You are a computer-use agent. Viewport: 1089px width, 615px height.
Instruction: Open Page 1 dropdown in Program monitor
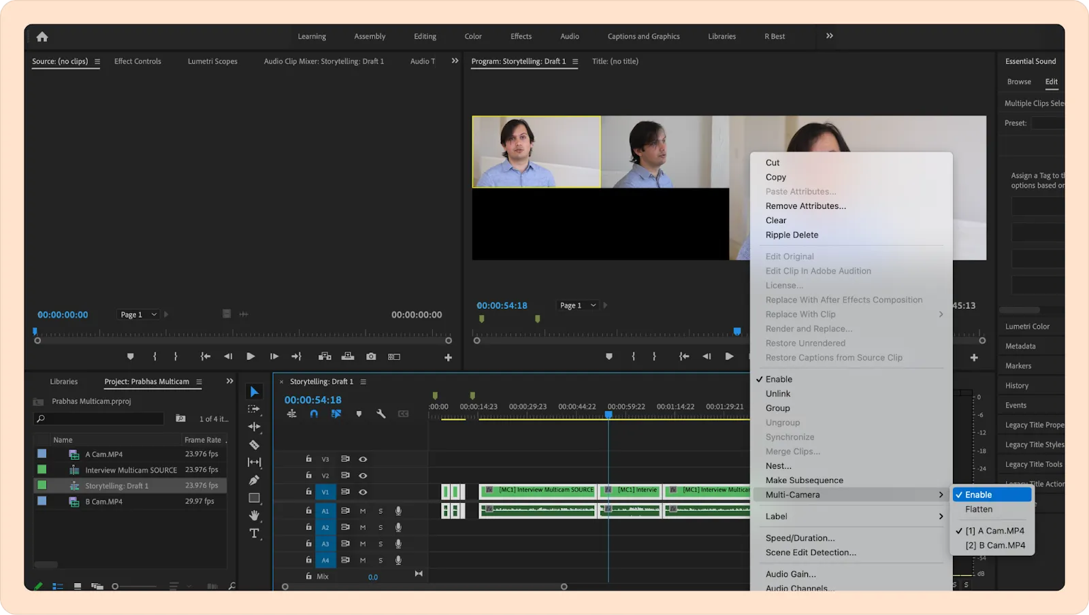pyautogui.click(x=577, y=305)
